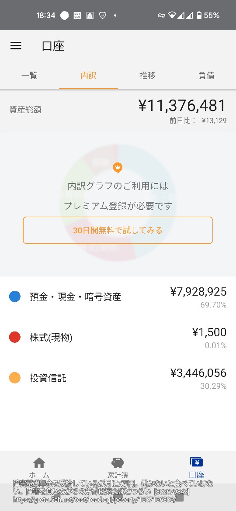Tap the blue dot for 預金・現金・暗号資産

tap(15, 297)
